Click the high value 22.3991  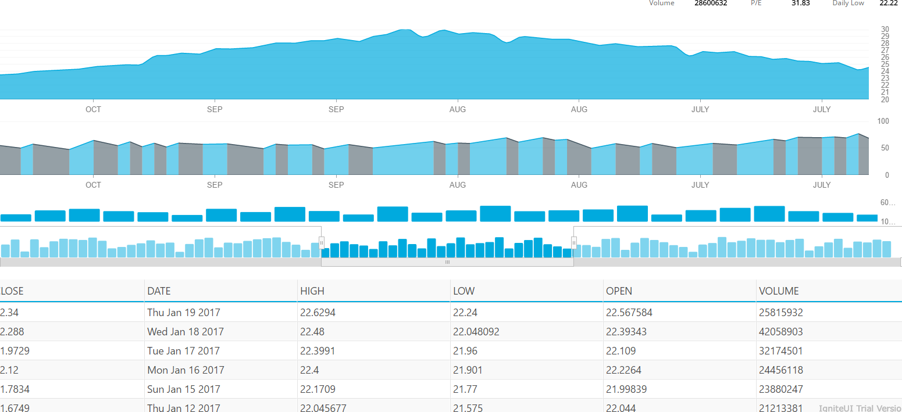[x=318, y=351]
